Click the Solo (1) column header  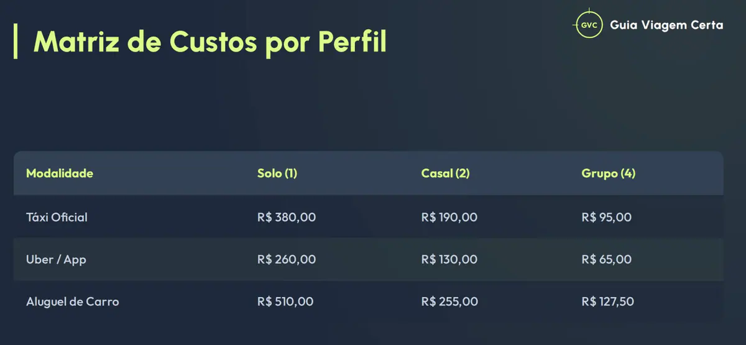(277, 173)
